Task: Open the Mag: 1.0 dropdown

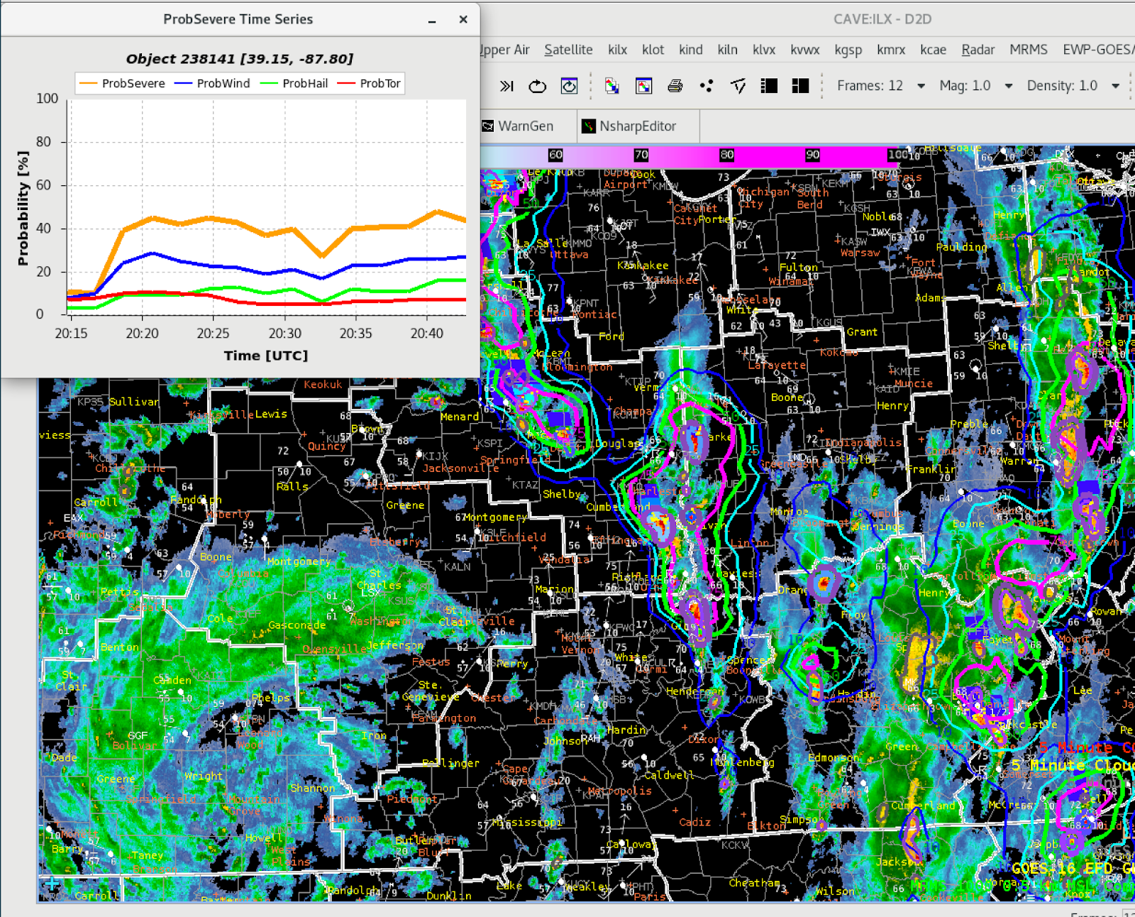Action: [x=976, y=86]
